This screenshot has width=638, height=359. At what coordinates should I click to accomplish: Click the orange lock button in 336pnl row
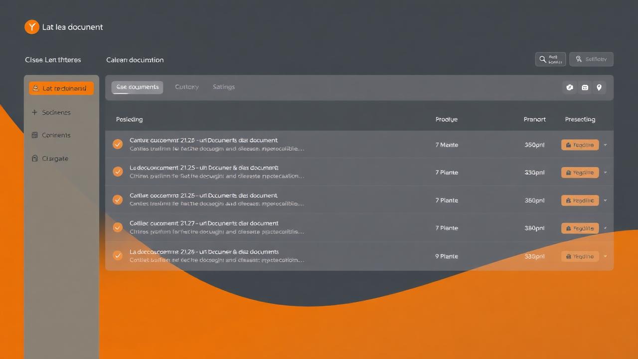pyautogui.click(x=580, y=173)
